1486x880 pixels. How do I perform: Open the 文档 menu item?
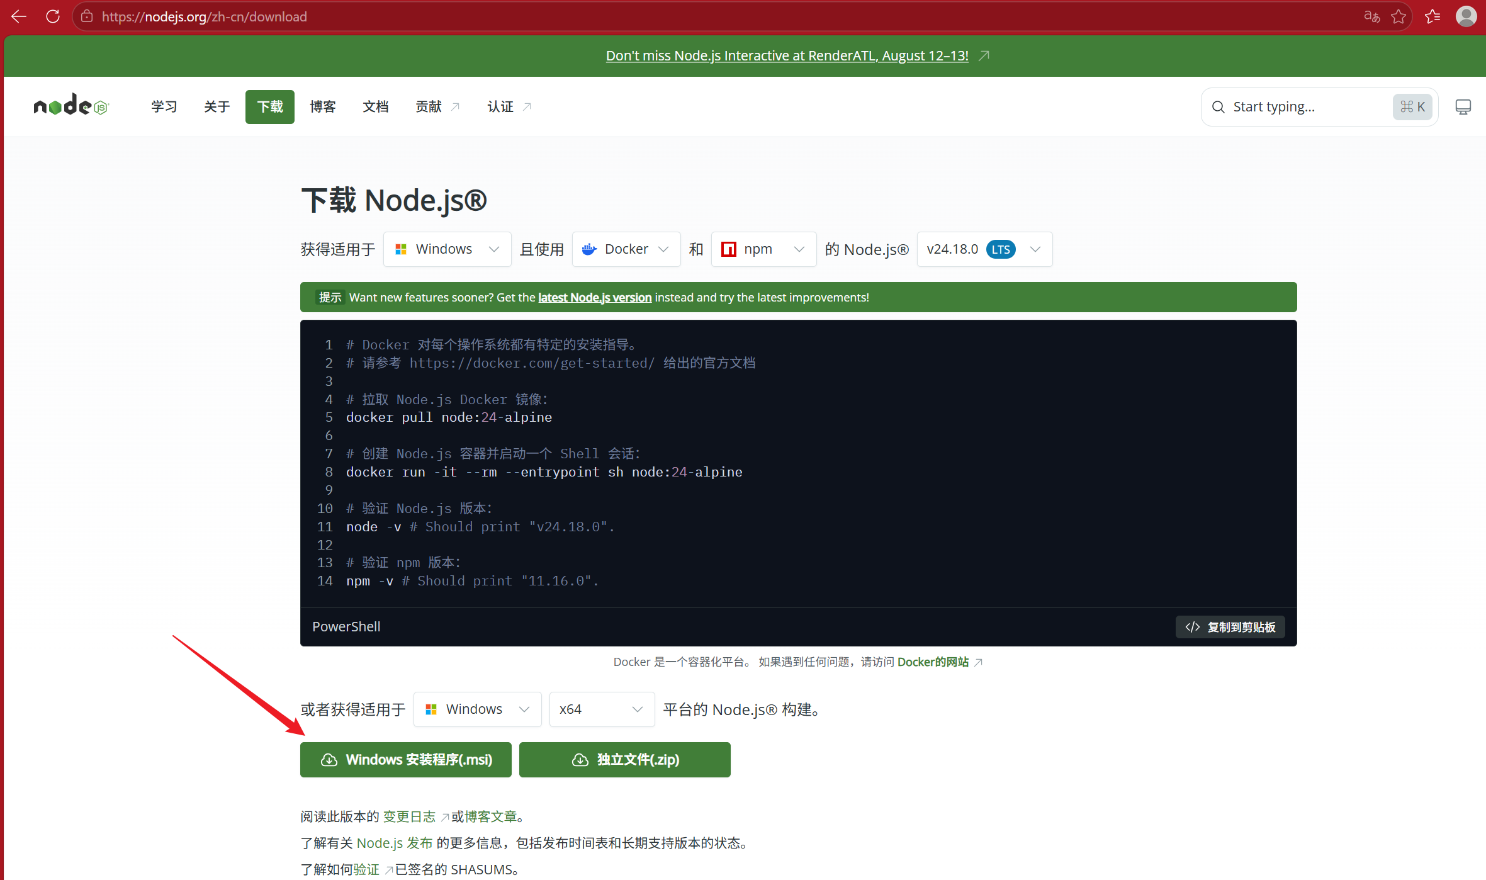click(x=376, y=107)
